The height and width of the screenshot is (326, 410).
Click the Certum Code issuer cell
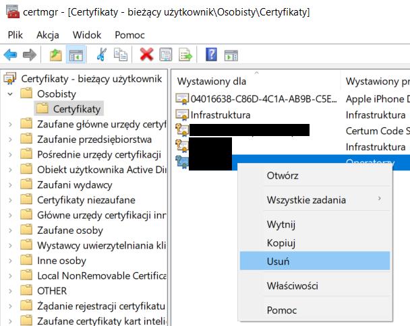click(378, 131)
